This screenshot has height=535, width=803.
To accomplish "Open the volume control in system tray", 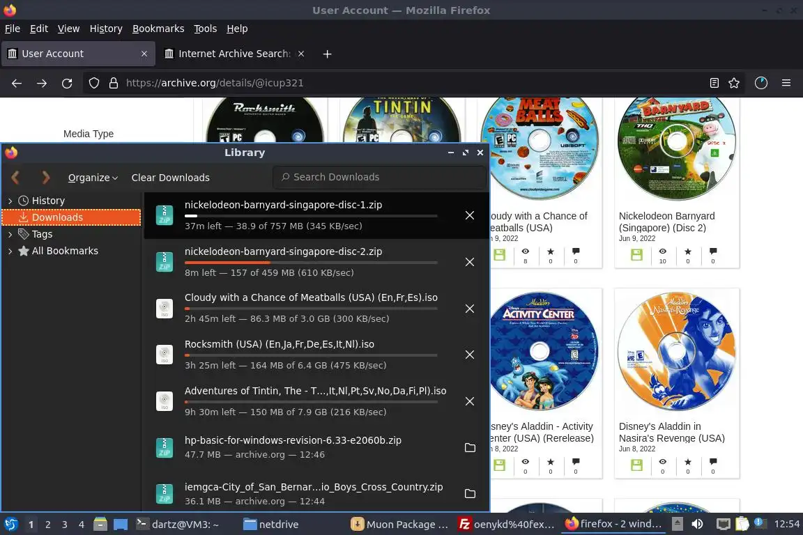I will [698, 525].
